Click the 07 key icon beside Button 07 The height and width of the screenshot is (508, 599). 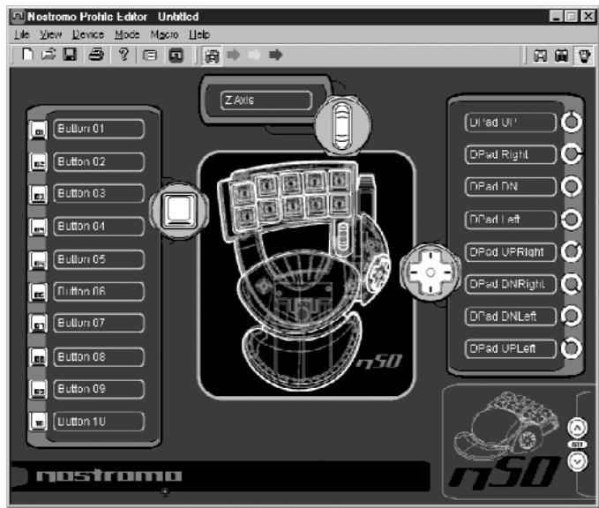click(x=38, y=324)
